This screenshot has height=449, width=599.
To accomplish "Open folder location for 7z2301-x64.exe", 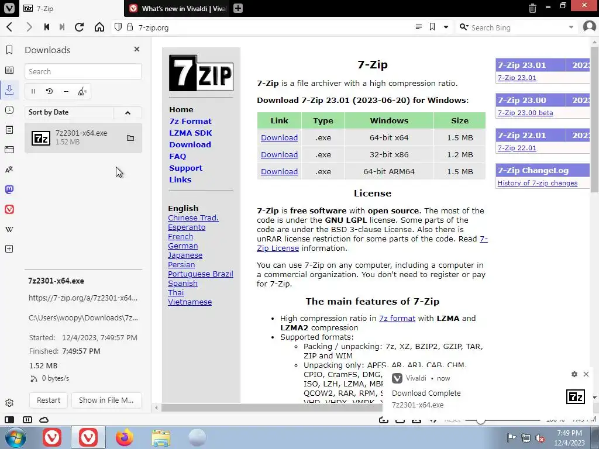I will tap(130, 138).
